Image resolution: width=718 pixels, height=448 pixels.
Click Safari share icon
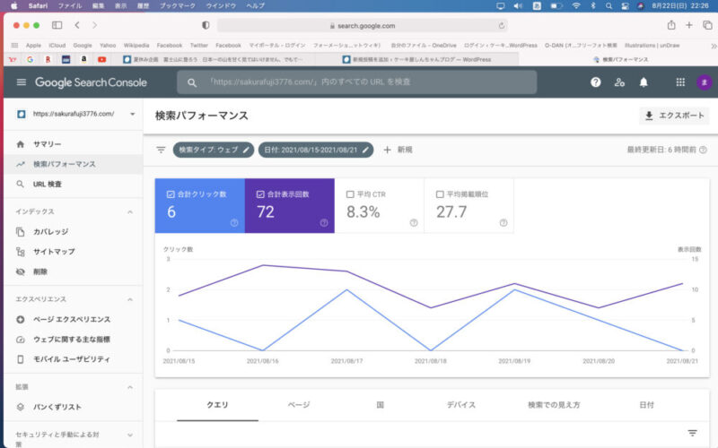pyautogui.click(x=670, y=25)
